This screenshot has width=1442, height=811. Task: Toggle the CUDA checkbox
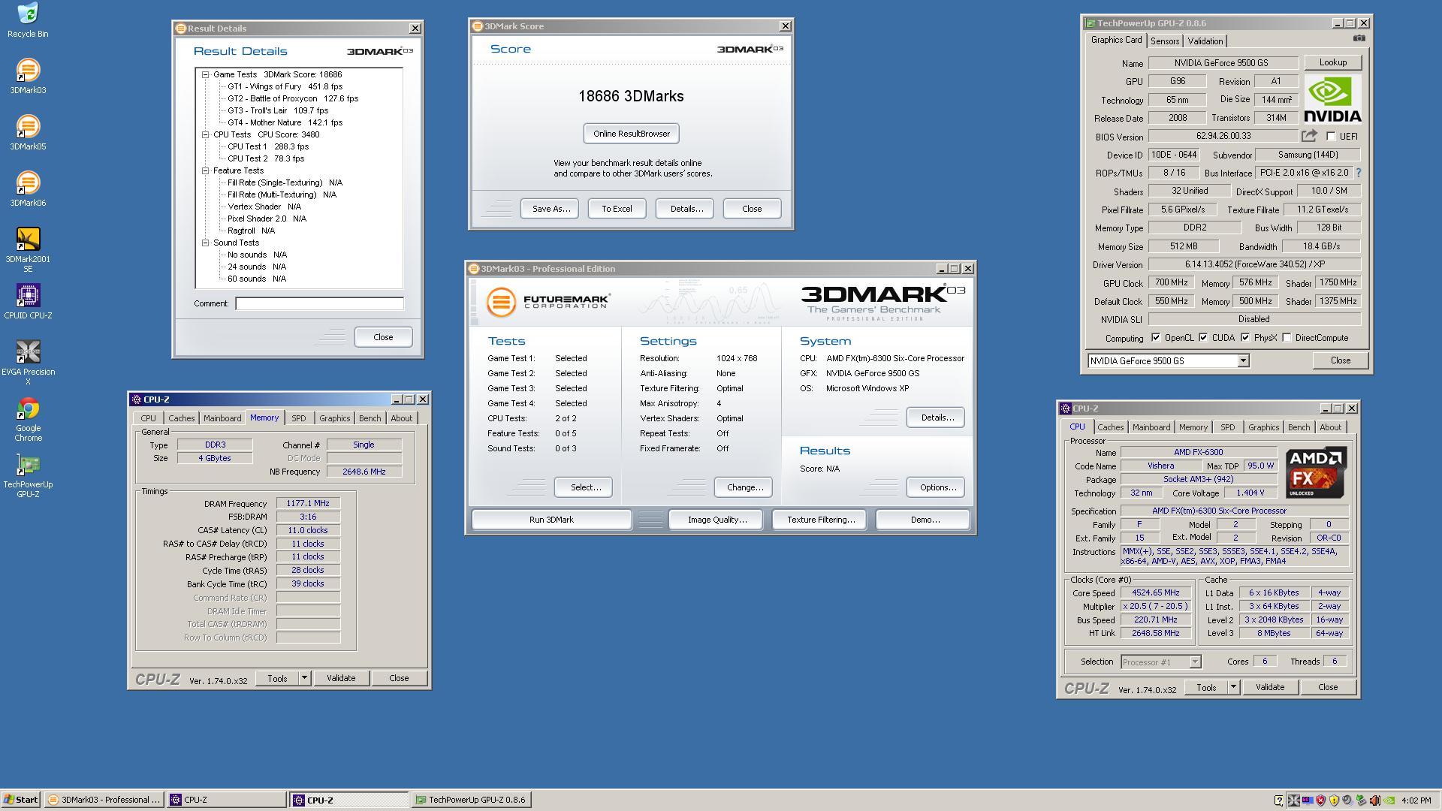click(1203, 338)
